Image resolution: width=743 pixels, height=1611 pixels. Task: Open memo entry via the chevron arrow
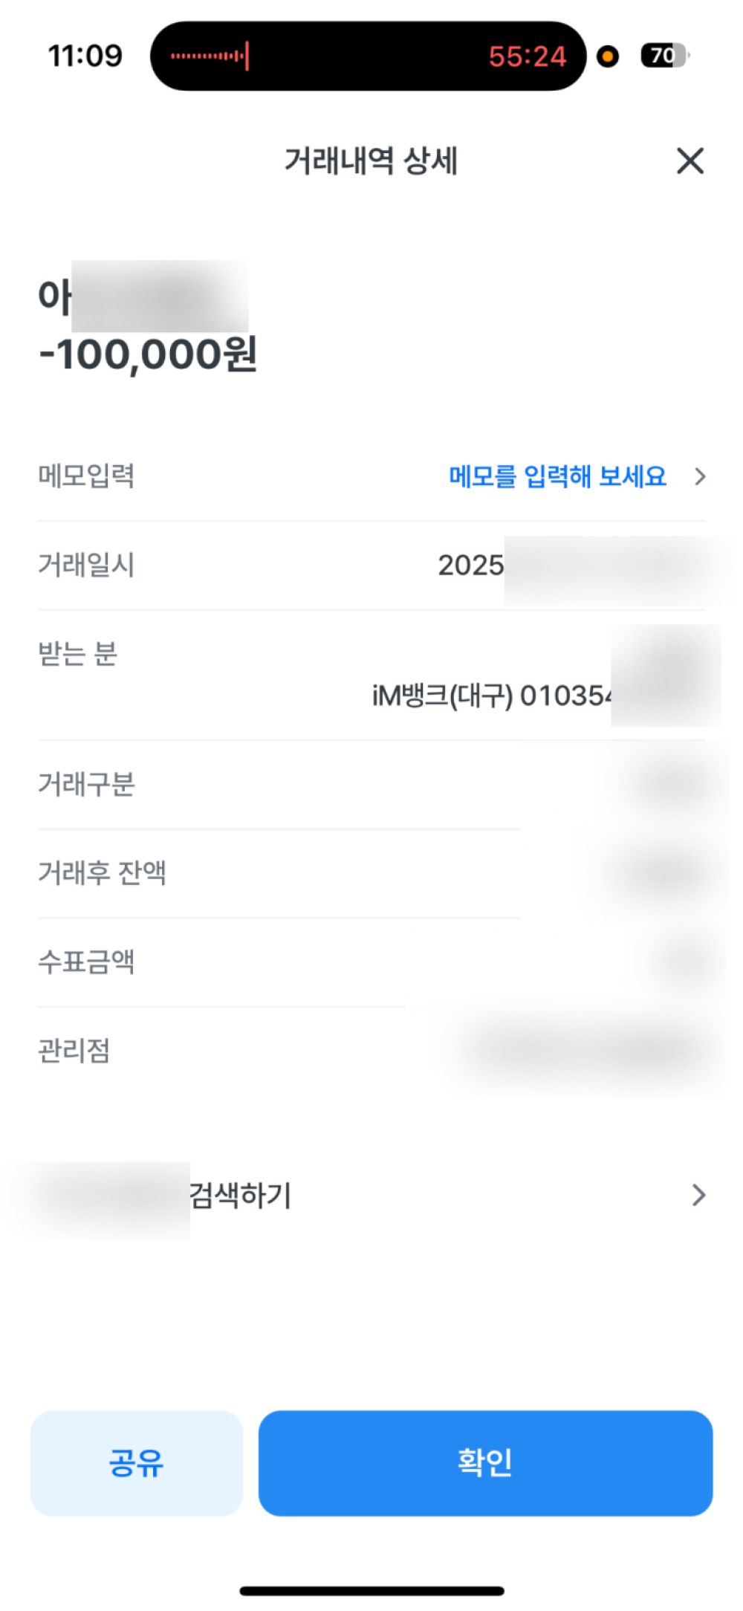click(x=699, y=476)
